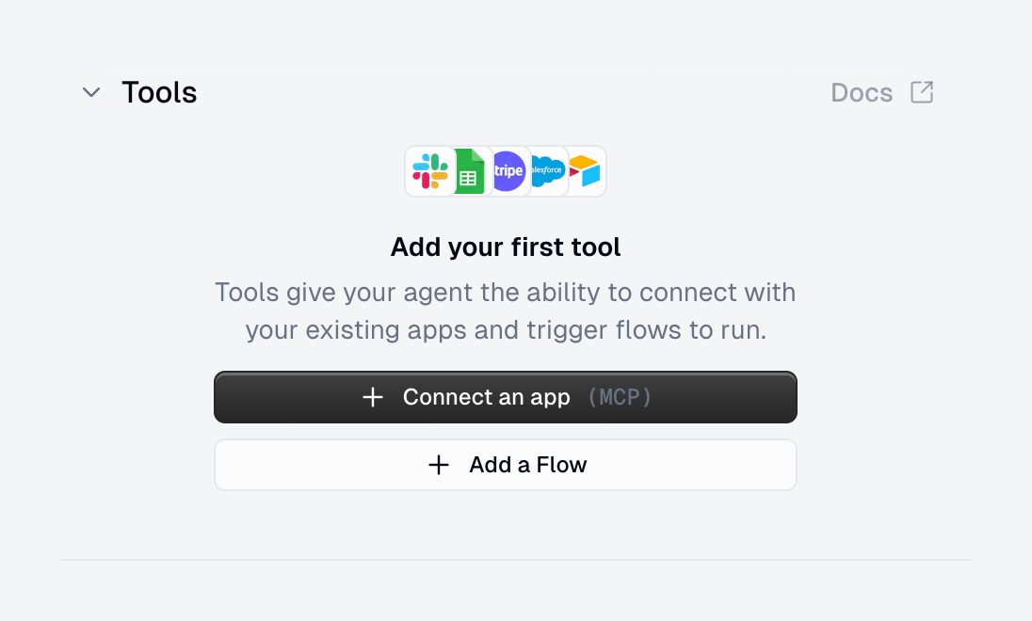Click the Stripe logo icon

(x=508, y=171)
